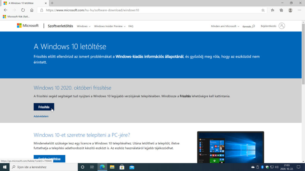
Task: Click the Windows 10-et szeretne telepíteni heading
Action: pyautogui.click(x=82, y=135)
